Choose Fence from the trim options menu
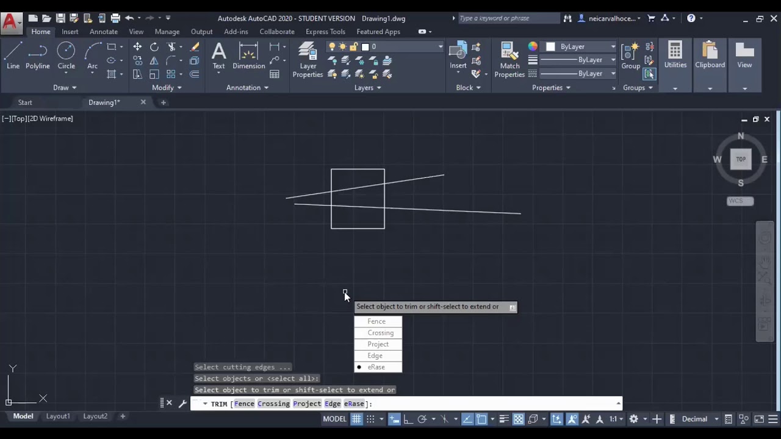This screenshot has width=781, height=439. (x=376, y=321)
